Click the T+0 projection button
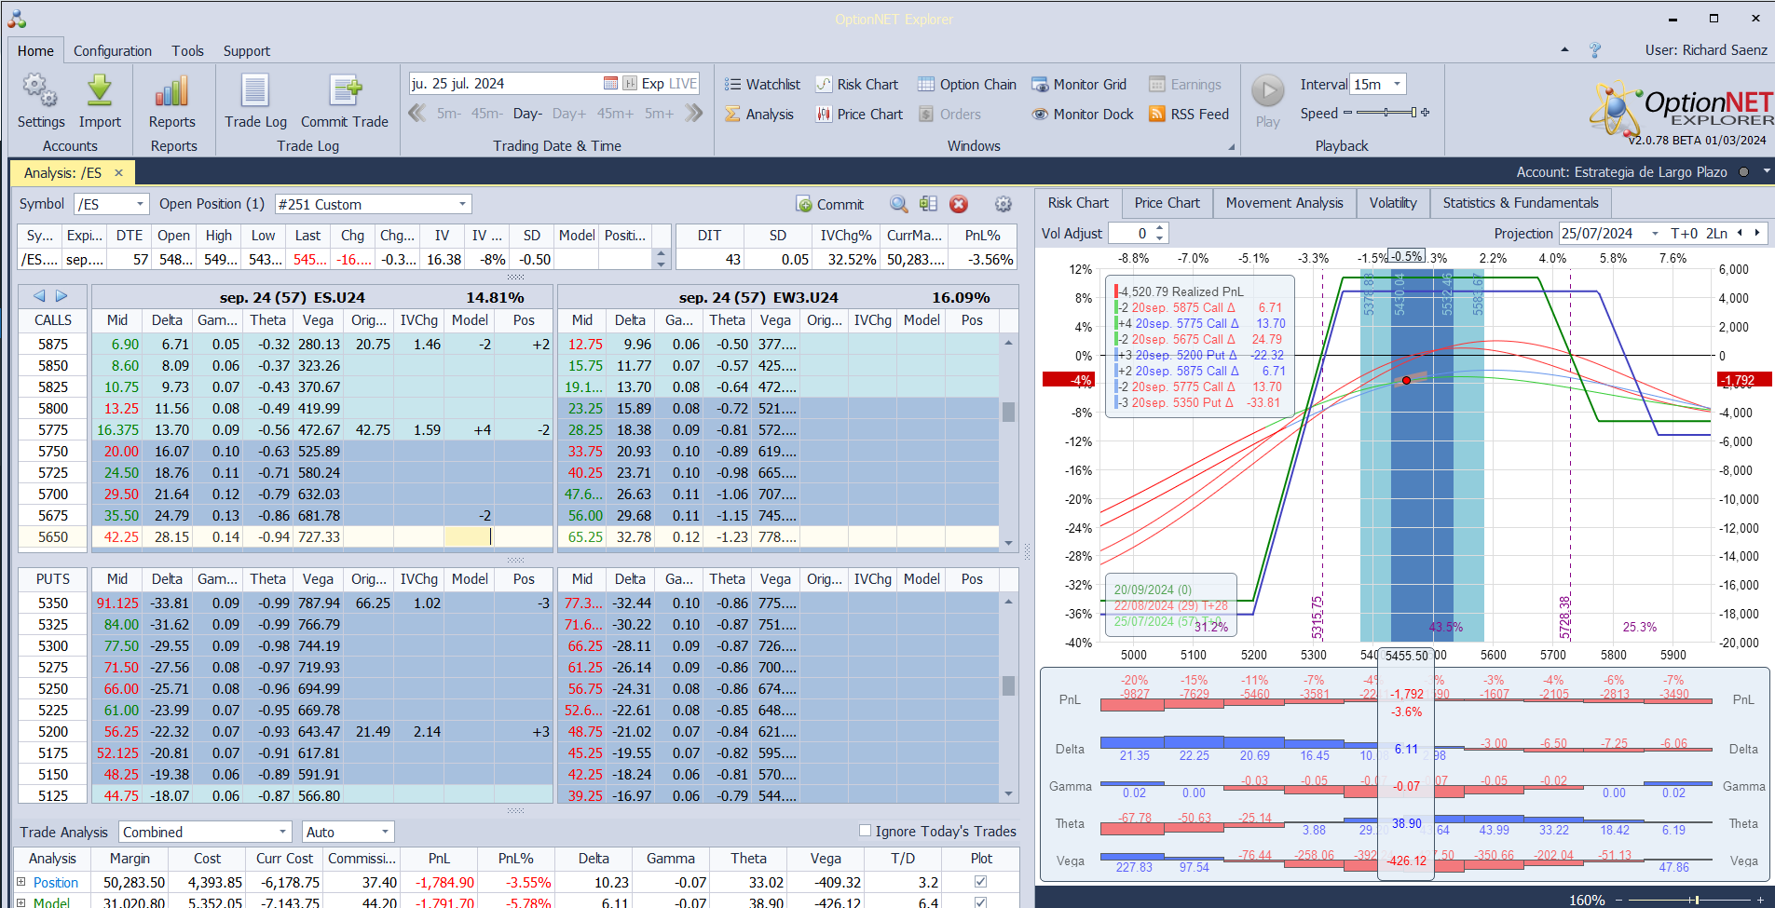 (1685, 234)
